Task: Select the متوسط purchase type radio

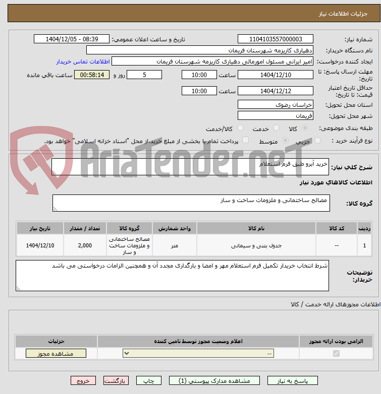Action: click(285, 141)
